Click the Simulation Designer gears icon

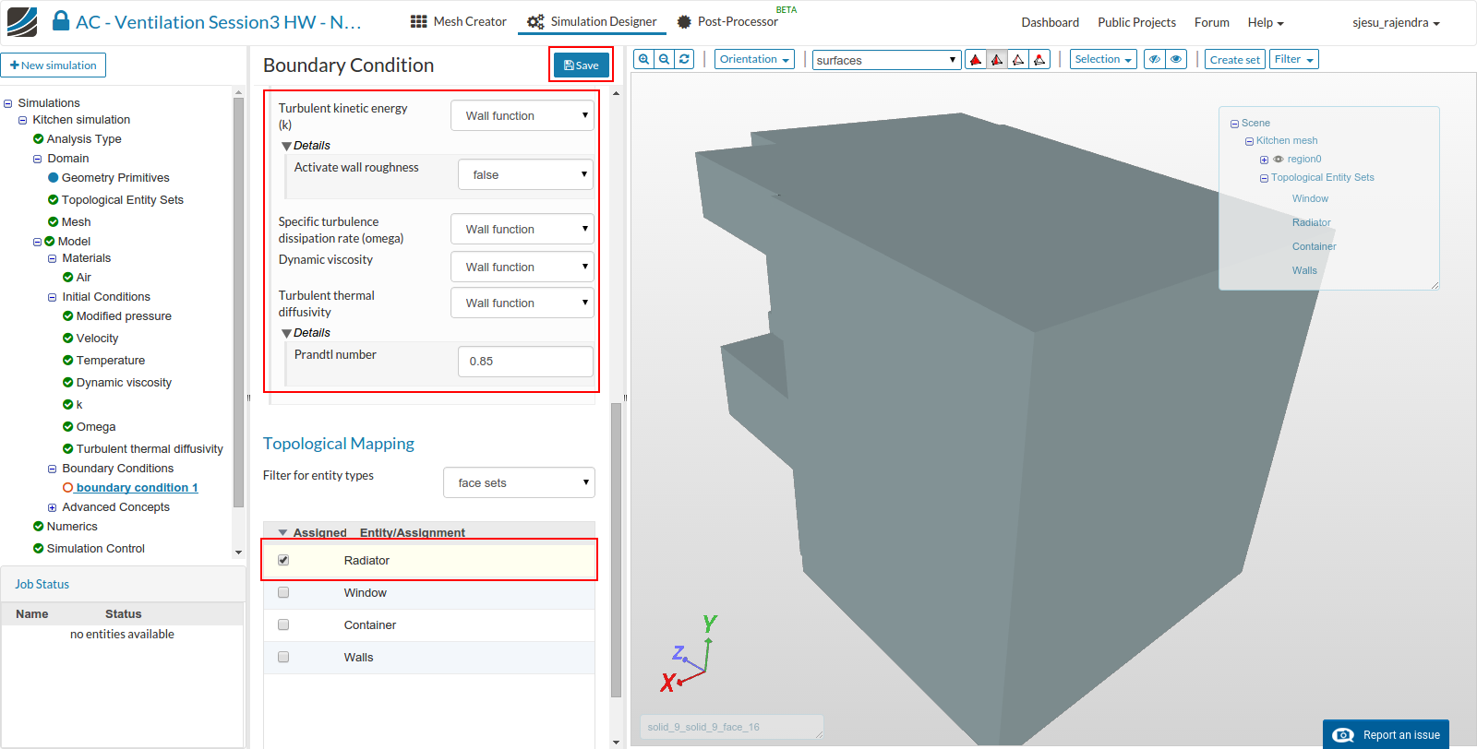(535, 21)
